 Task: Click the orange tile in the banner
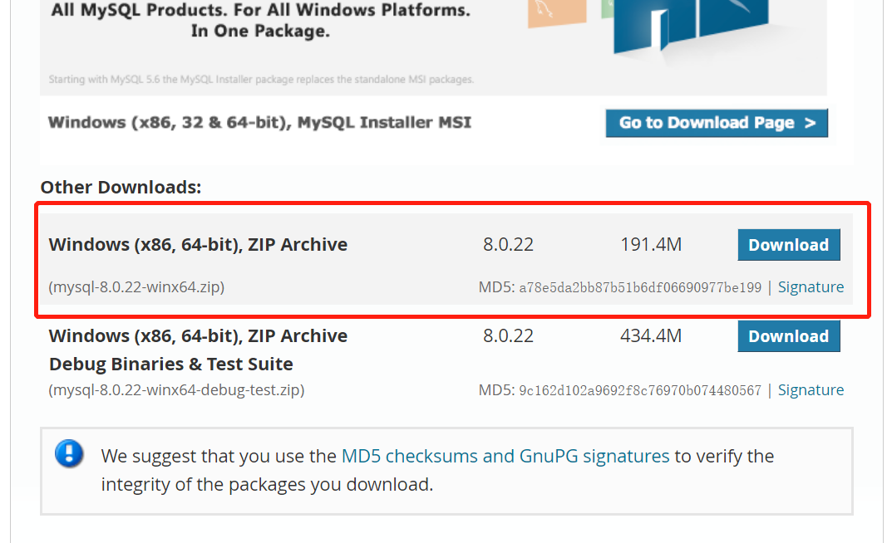557,12
